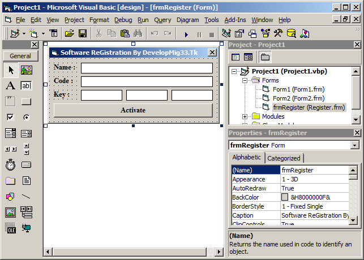Open the Toolbox hammer-and-wrench icon

pyautogui.click(x=279, y=33)
